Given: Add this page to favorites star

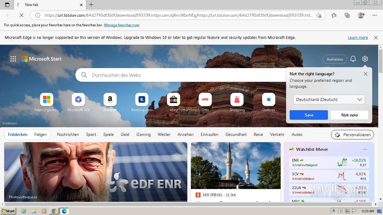Looking at the screenshot, I should pos(319,15).
